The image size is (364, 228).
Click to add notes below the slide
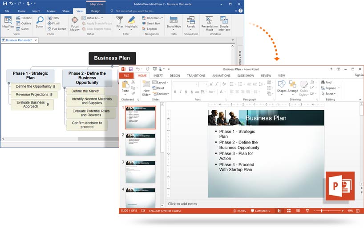click(x=182, y=204)
